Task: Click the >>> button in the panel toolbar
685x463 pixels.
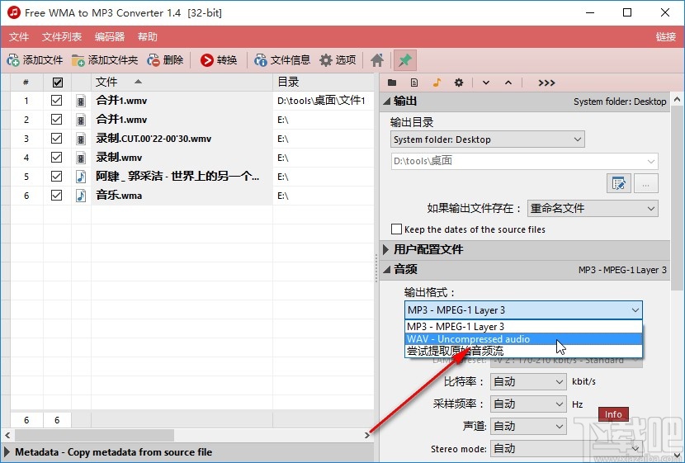Action: (x=546, y=83)
